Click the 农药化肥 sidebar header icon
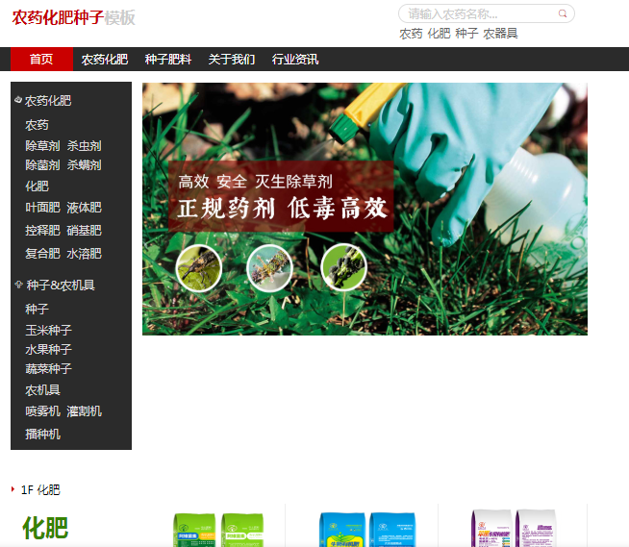The height and width of the screenshot is (547, 629). coord(18,100)
